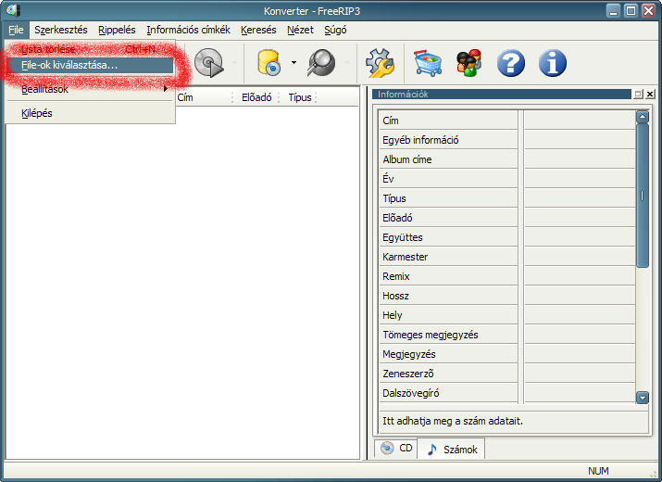Expand the CD database dropdown arrow
This screenshot has width=662, height=482.
[x=294, y=63]
